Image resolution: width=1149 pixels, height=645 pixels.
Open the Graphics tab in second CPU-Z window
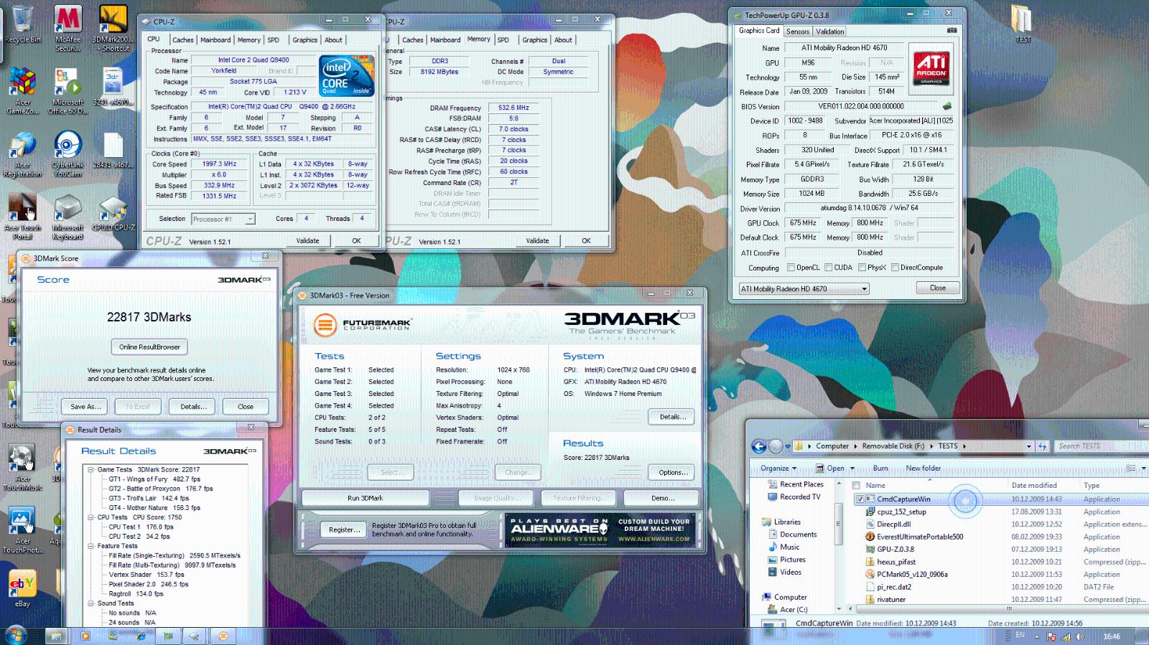[x=534, y=40]
